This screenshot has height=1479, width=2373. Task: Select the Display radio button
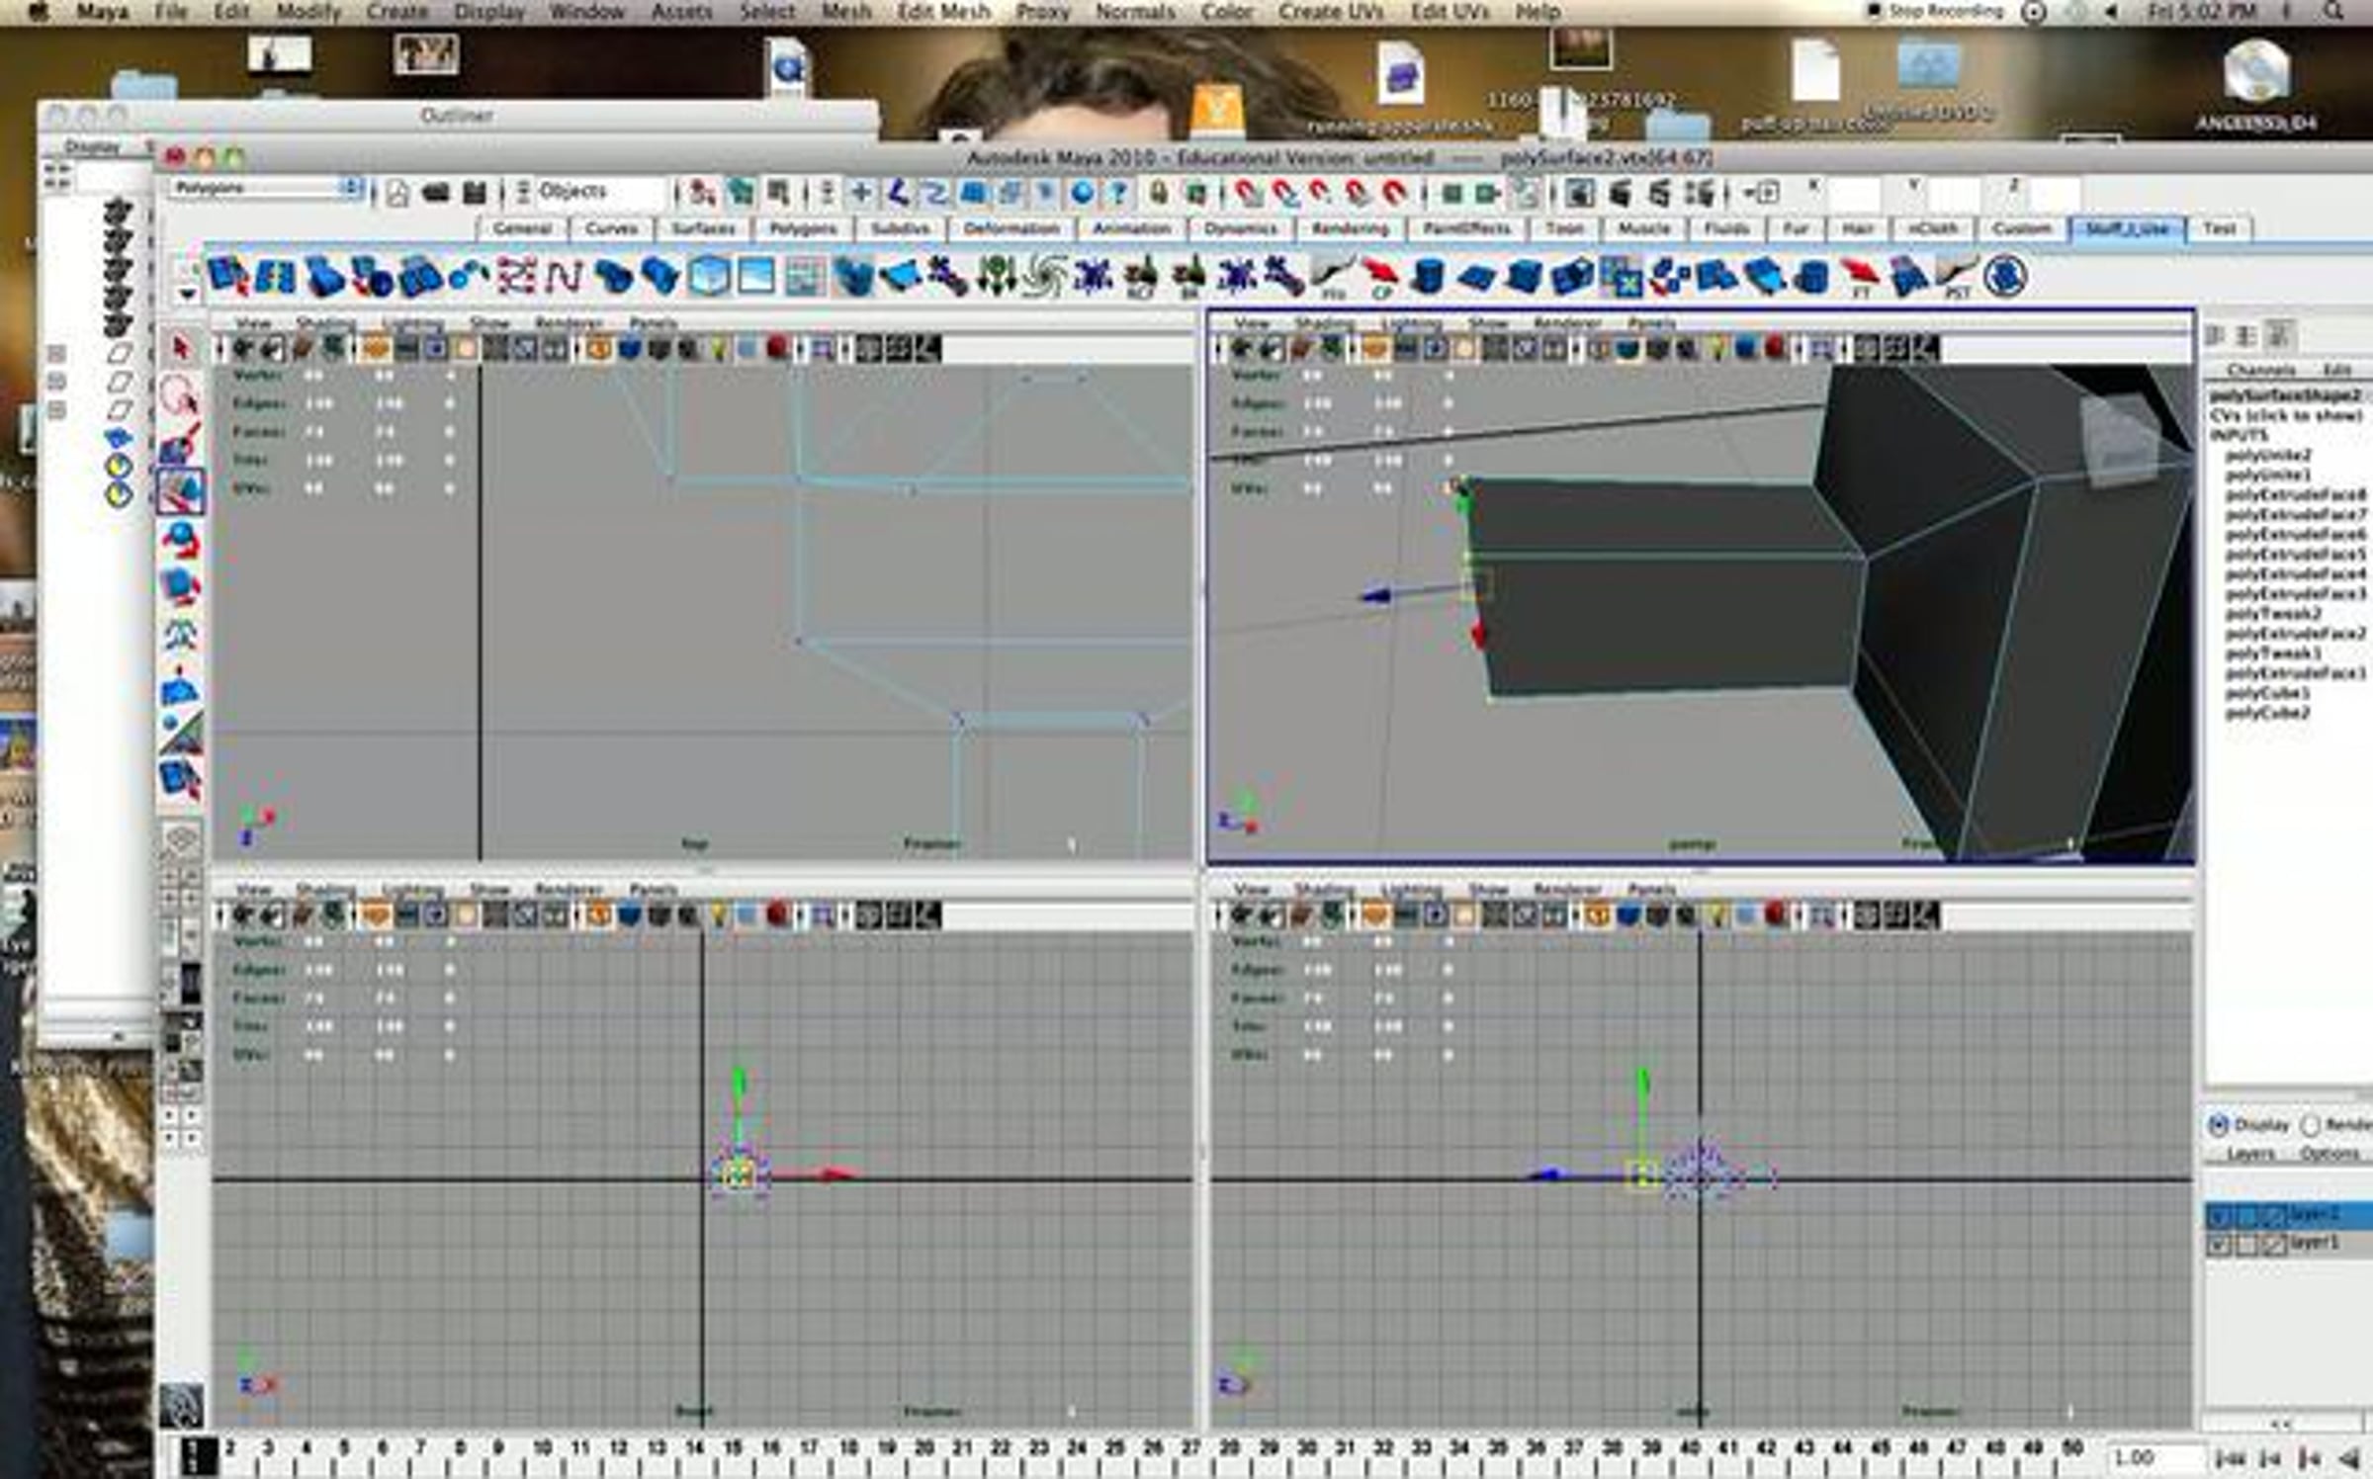(2218, 1125)
